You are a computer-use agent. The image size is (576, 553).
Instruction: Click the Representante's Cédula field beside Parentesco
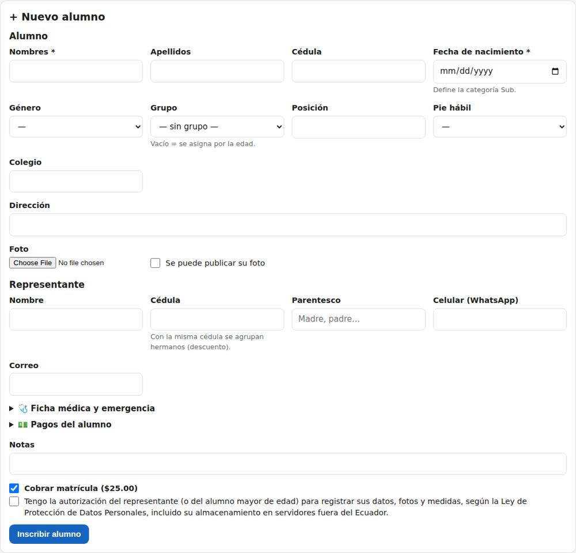click(217, 319)
